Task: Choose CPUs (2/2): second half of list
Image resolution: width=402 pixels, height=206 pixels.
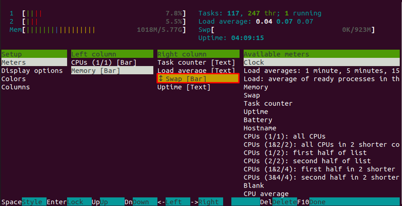Action: coord(307,161)
